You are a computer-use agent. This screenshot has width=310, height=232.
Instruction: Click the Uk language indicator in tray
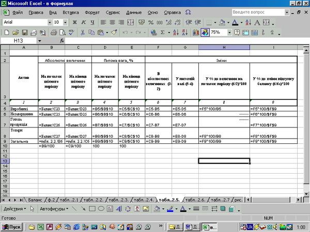pos(250,227)
